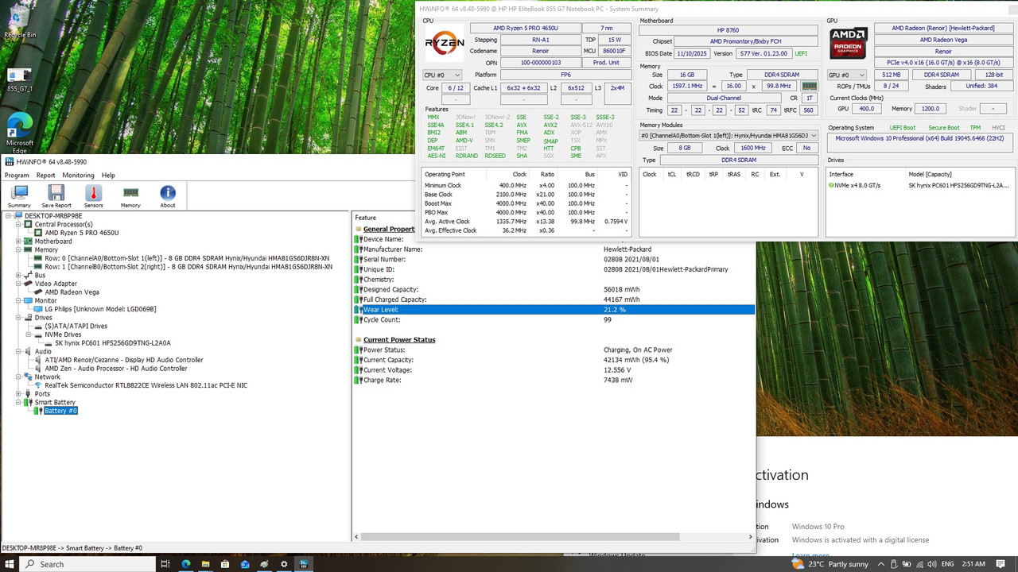Open the CPU #0 selector dropdown
1018x572 pixels.
pyautogui.click(x=442, y=75)
